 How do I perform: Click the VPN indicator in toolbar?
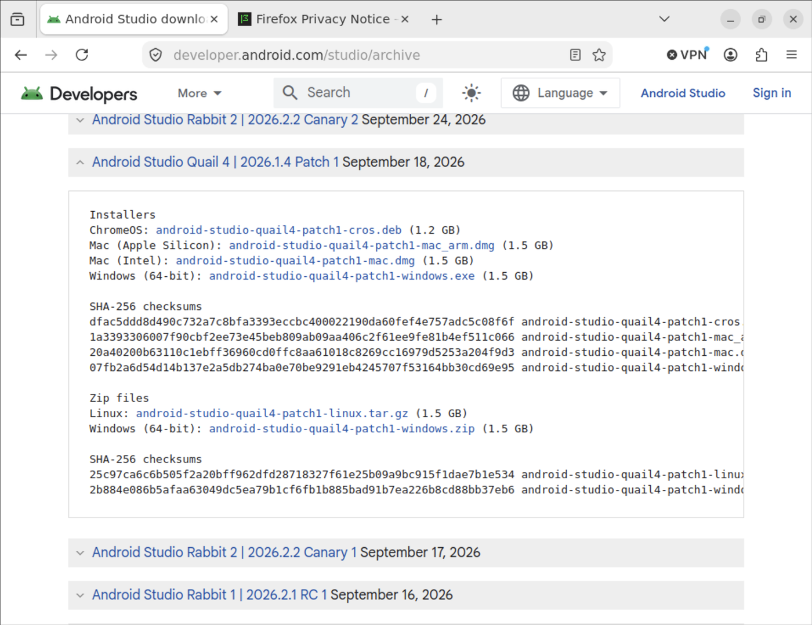688,55
